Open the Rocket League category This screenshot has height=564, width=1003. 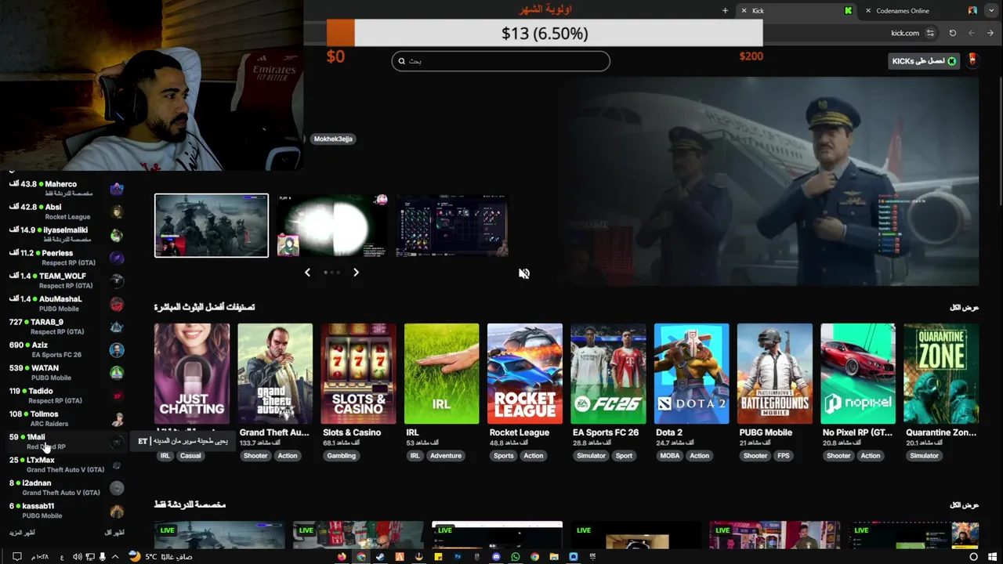525,374
